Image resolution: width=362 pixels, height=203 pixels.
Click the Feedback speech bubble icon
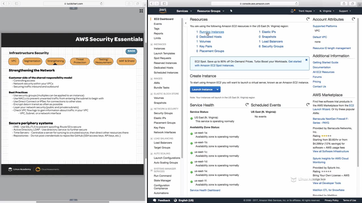click(155, 200)
